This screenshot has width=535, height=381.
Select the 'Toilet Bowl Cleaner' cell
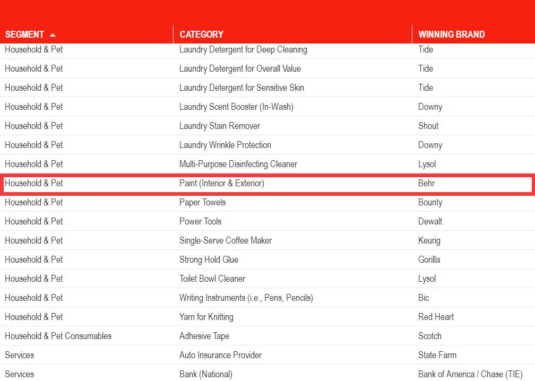(x=212, y=279)
